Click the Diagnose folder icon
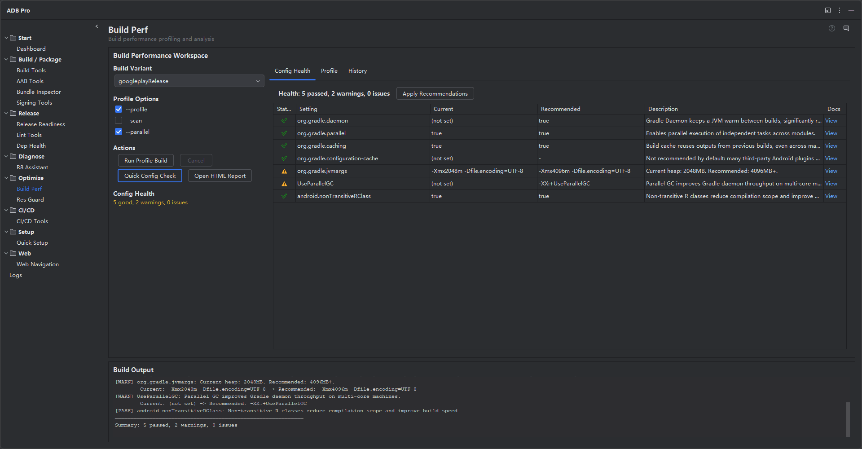The height and width of the screenshot is (449, 862). tap(13, 156)
